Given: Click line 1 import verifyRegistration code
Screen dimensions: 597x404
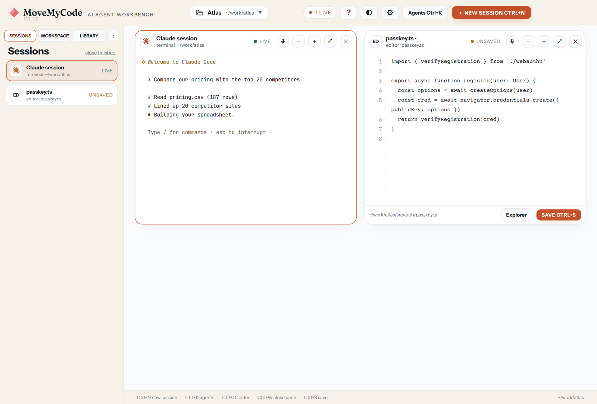Looking at the screenshot, I should 468,61.
